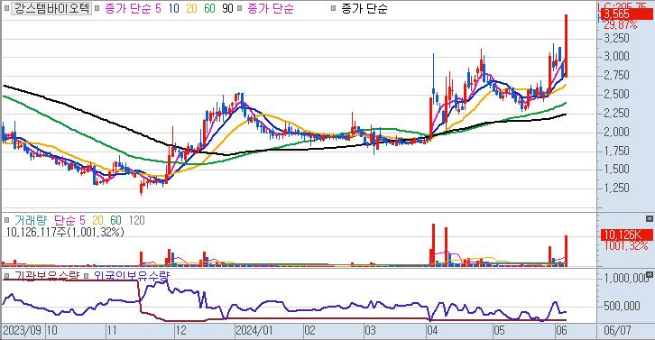Click the 1,750 price axis label
The width and height of the screenshot is (655, 340).
[x=616, y=151]
